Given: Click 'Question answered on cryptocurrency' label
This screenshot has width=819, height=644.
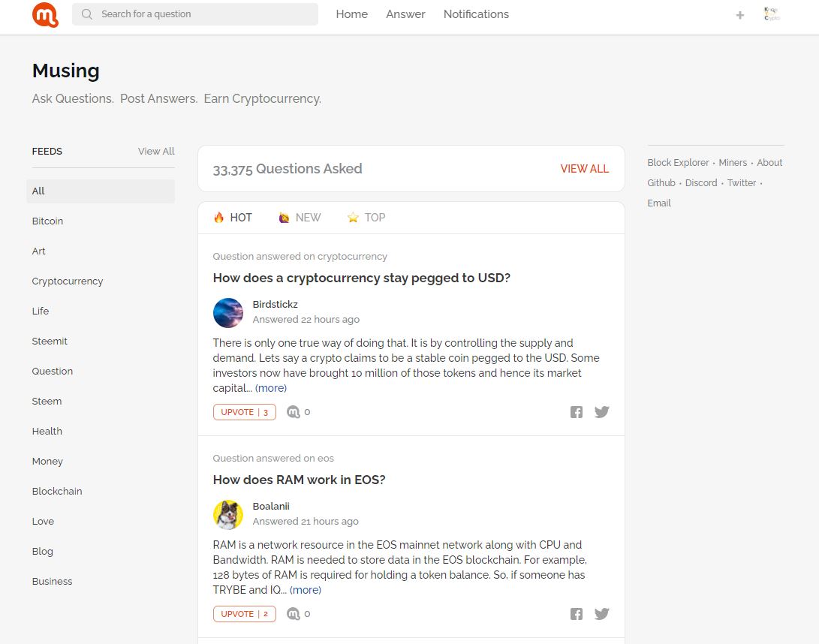Looking at the screenshot, I should pos(300,257).
